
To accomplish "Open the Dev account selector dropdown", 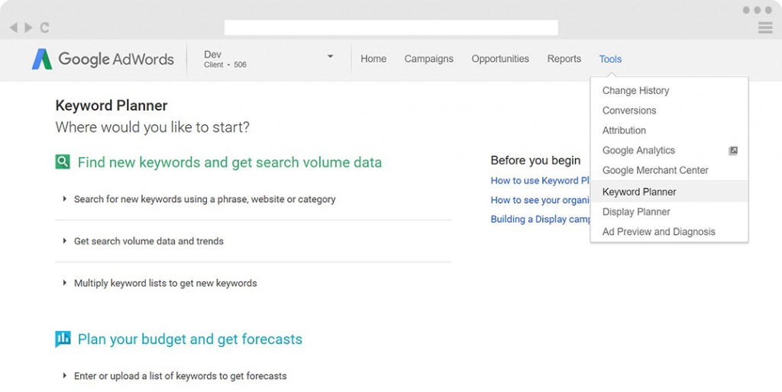I will 330,56.
